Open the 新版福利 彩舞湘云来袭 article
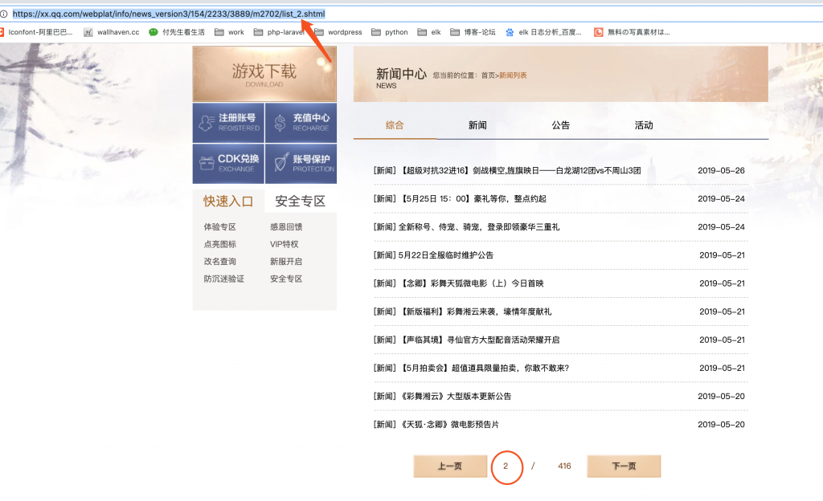 462,312
